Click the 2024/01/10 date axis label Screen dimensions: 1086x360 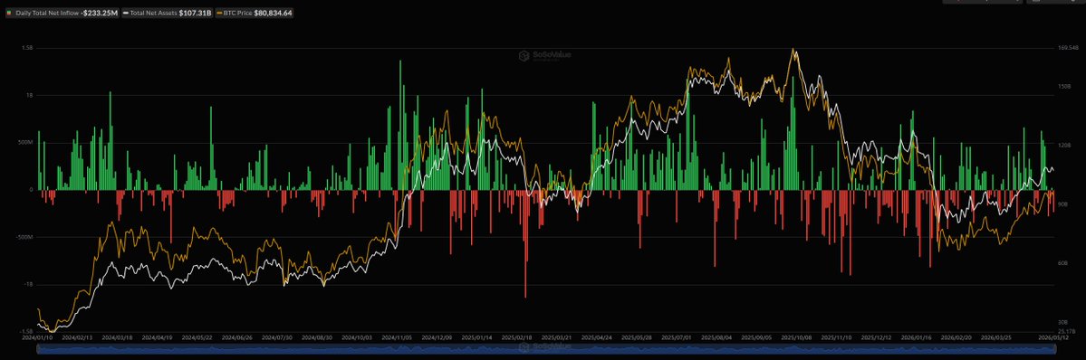coord(36,338)
